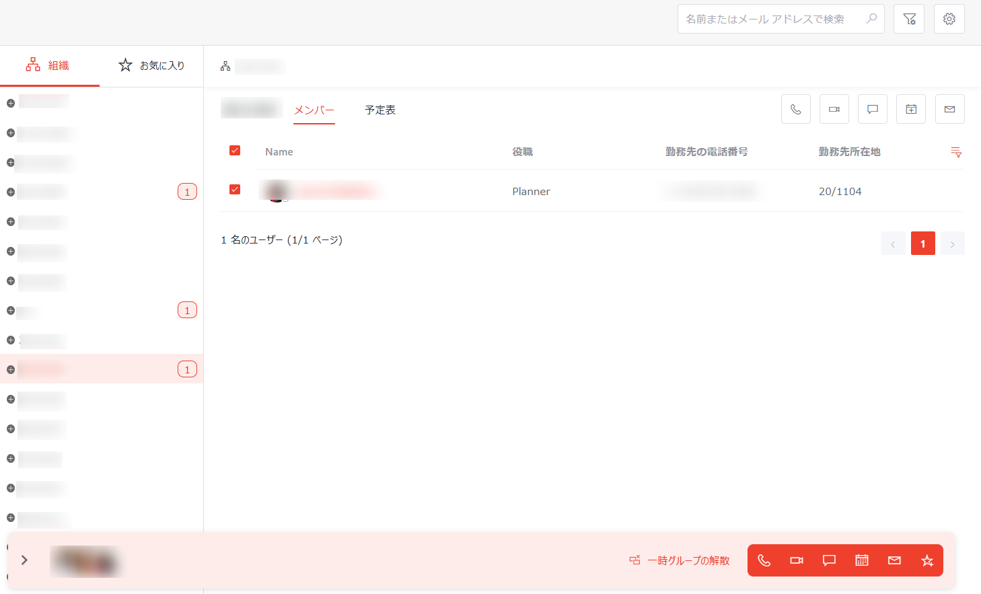Expand the temporary group bar chevron
Viewport: 981px width, 594px height.
(24, 560)
